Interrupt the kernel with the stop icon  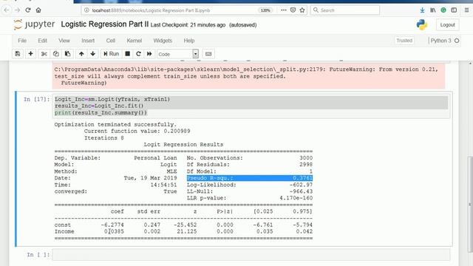point(128,54)
